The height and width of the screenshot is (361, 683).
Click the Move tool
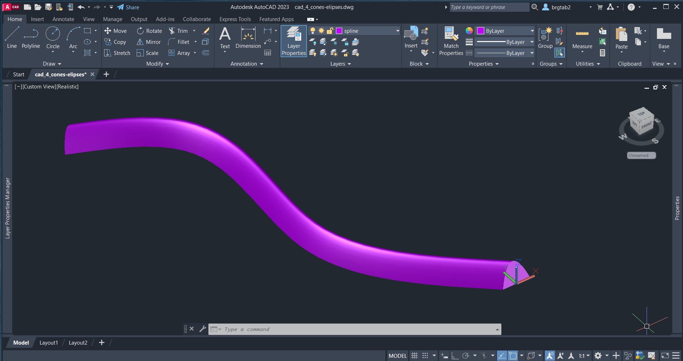(115, 31)
